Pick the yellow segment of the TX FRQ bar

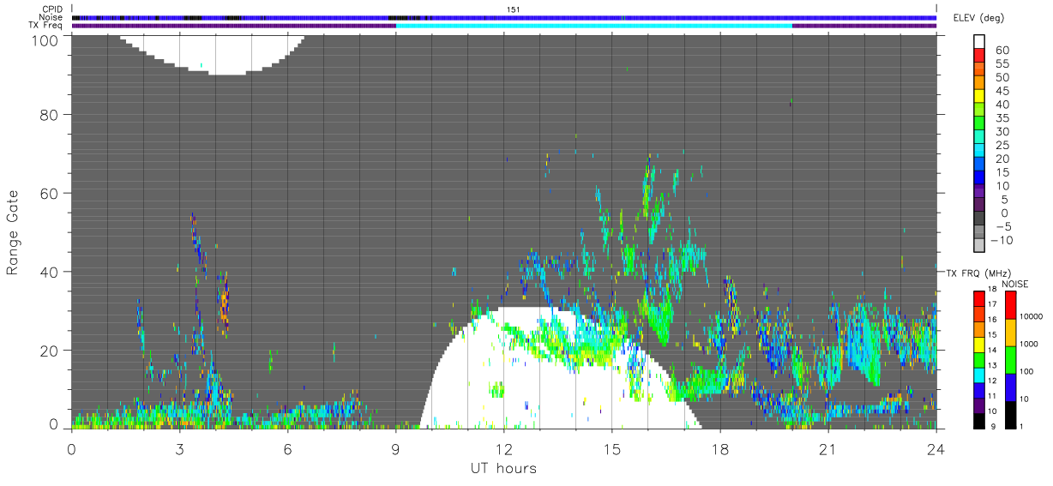(979, 343)
